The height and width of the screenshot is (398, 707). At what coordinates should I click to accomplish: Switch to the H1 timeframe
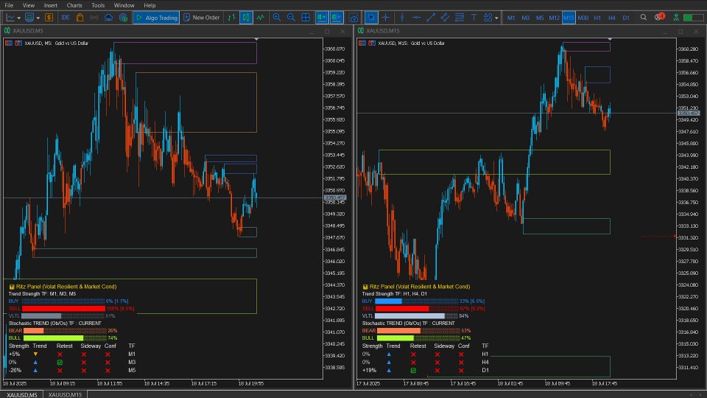597,18
